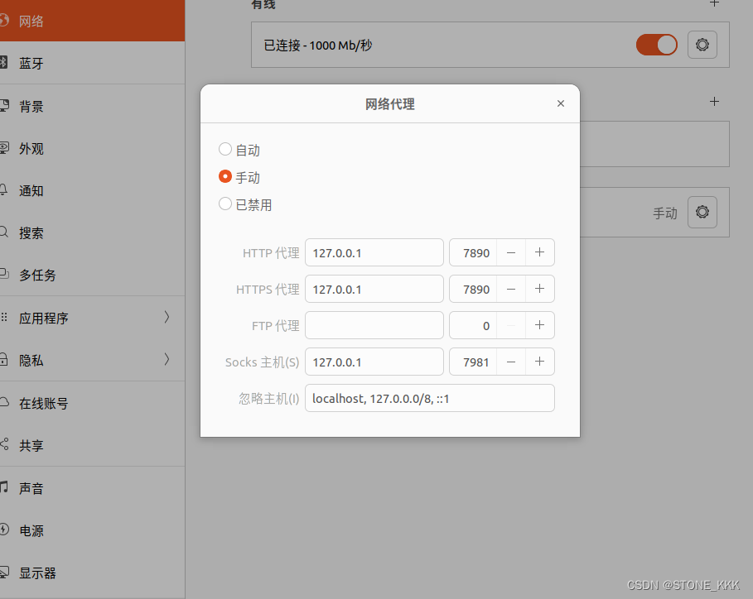Open 搜索 (Search) settings in sidebar
Image resolution: width=753 pixels, height=599 pixels.
(92, 232)
